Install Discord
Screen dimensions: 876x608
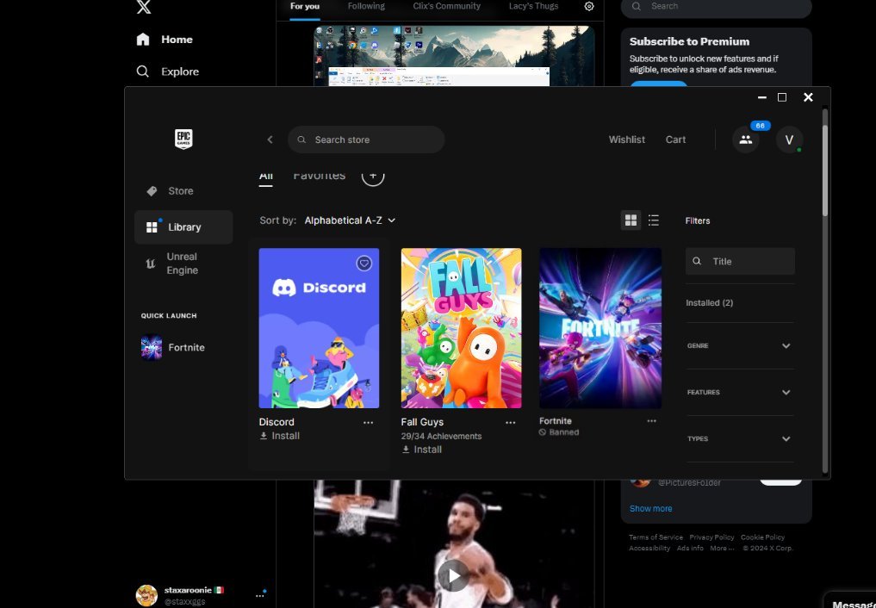tap(279, 436)
